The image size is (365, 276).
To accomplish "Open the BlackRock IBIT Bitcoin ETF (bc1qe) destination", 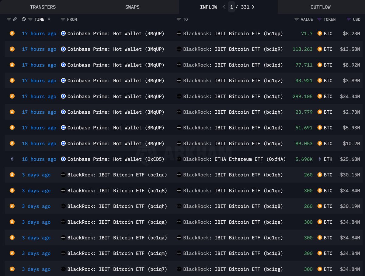I will tap(233, 222).
